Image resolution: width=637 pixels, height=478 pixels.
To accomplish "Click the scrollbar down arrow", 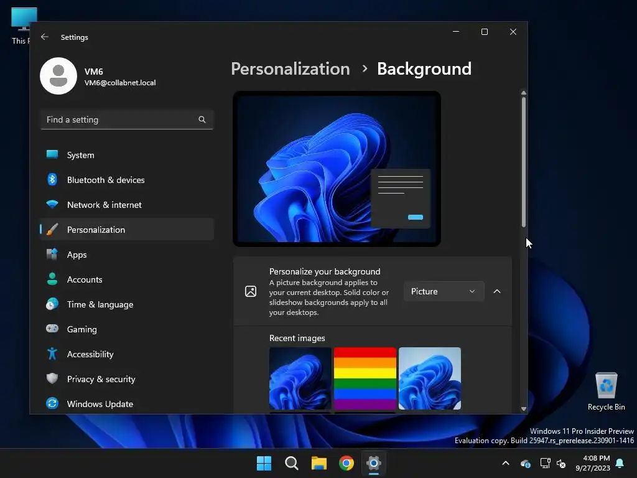I will click(524, 409).
